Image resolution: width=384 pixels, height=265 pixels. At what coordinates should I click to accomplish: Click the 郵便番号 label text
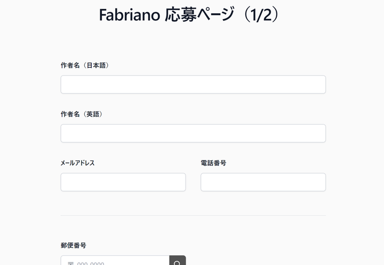(74, 245)
